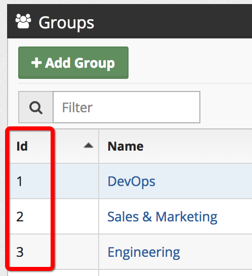
Task: Click the Sales & Marketing table row
Action: [131, 216]
